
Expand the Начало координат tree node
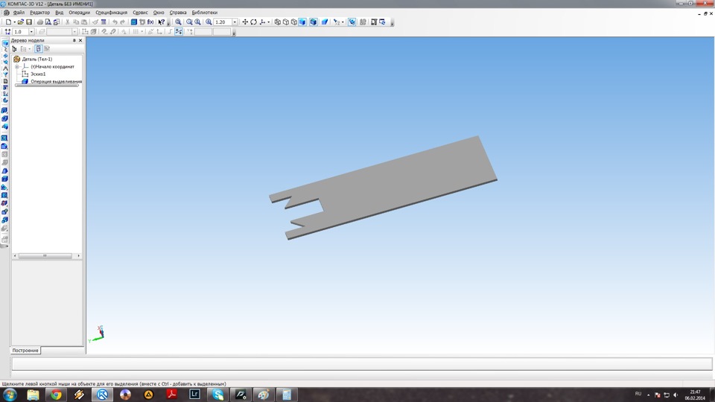pyautogui.click(x=16, y=66)
